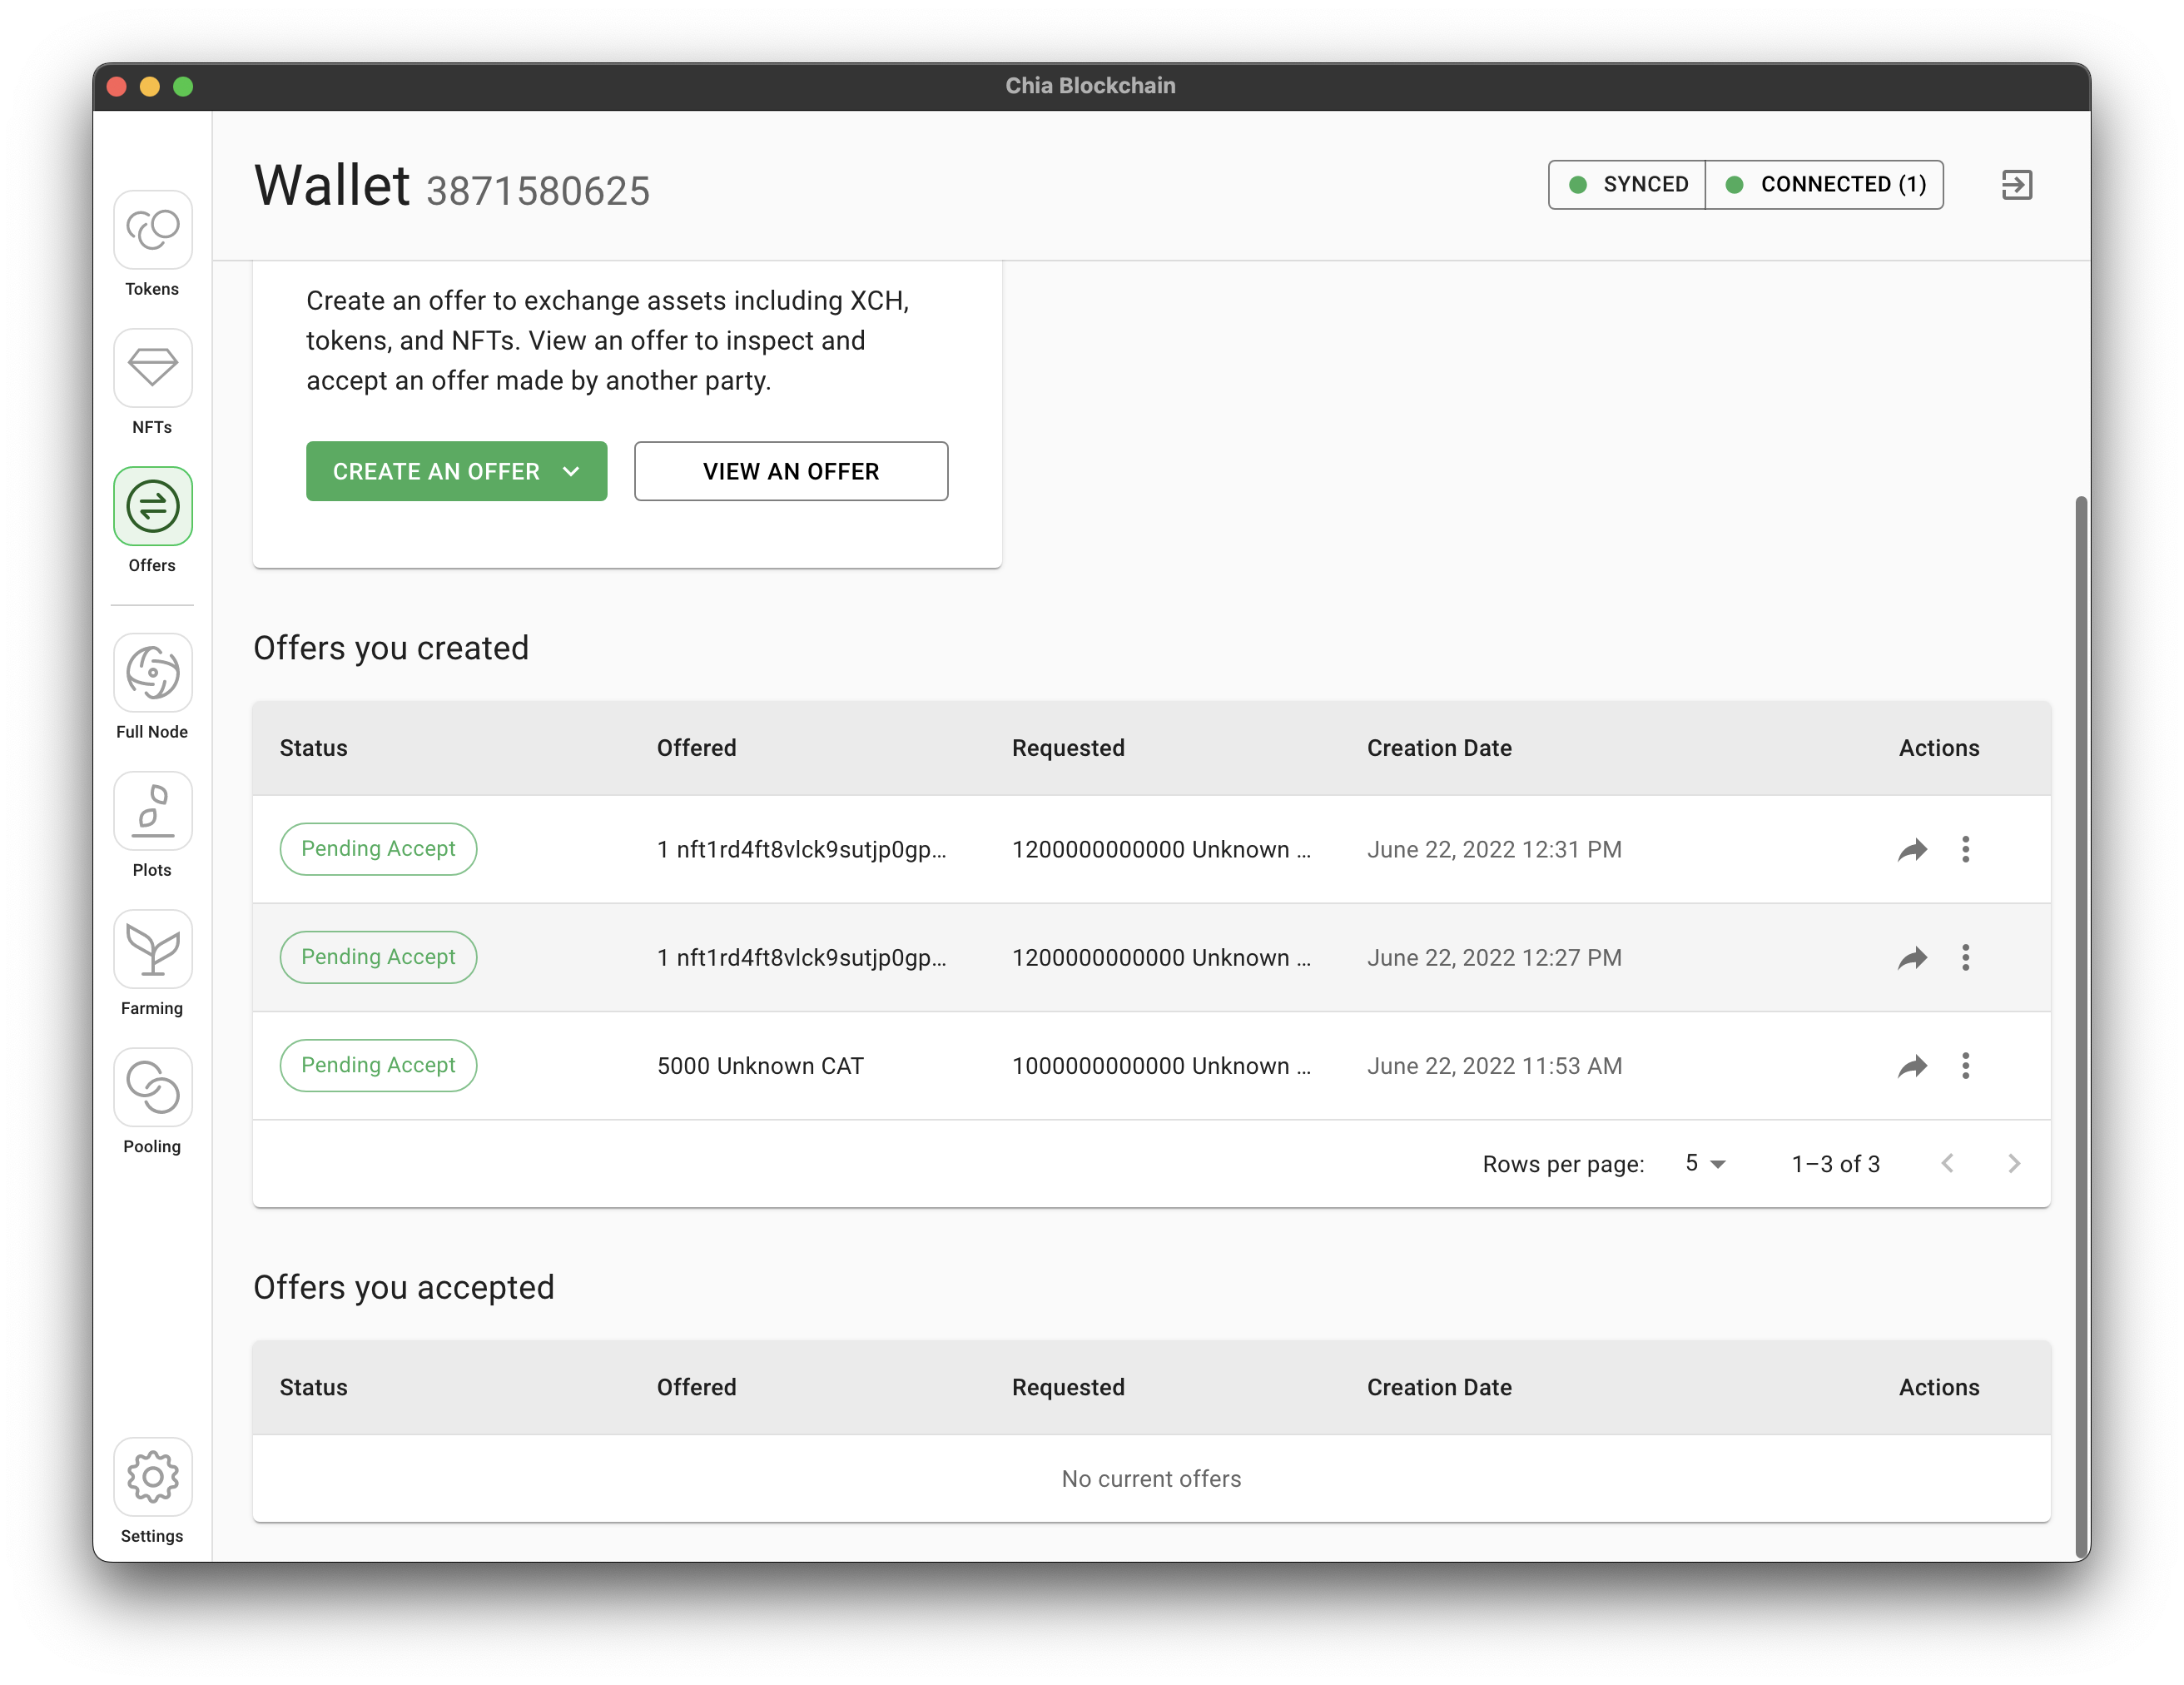
Task: Go to next page of created offers
Action: tap(2014, 1163)
